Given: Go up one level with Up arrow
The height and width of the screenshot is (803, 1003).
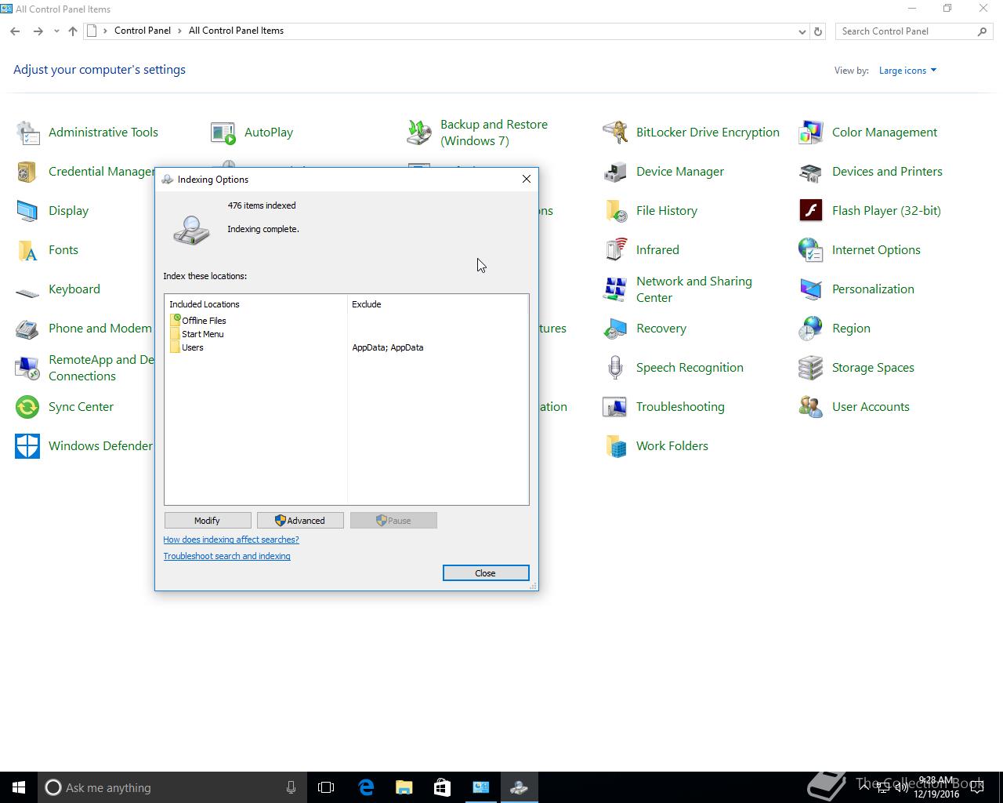Looking at the screenshot, I should (x=72, y=31).
